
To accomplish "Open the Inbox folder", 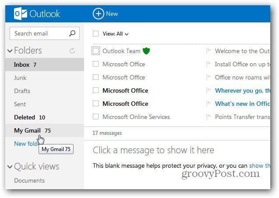I will point(45,65).
